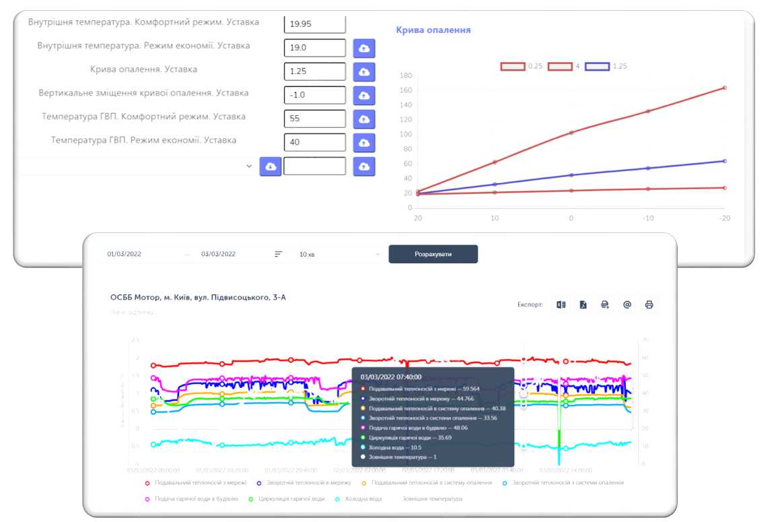Upload the Крива опалення setpoint value
This screenshot has width=778, height=522.
click(364, 72)
